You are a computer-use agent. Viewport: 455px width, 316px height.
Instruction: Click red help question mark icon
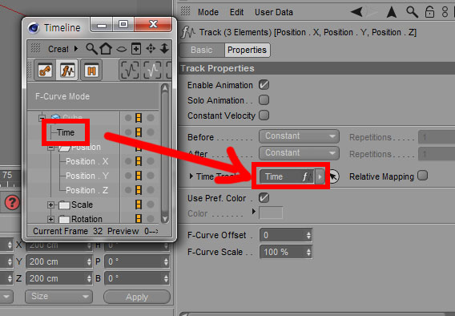pos(12,202)
